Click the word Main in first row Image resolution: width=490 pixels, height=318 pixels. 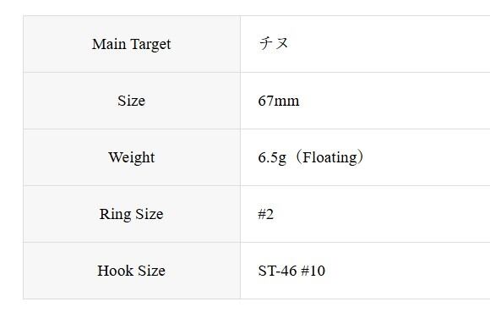(x=109, y=44)
